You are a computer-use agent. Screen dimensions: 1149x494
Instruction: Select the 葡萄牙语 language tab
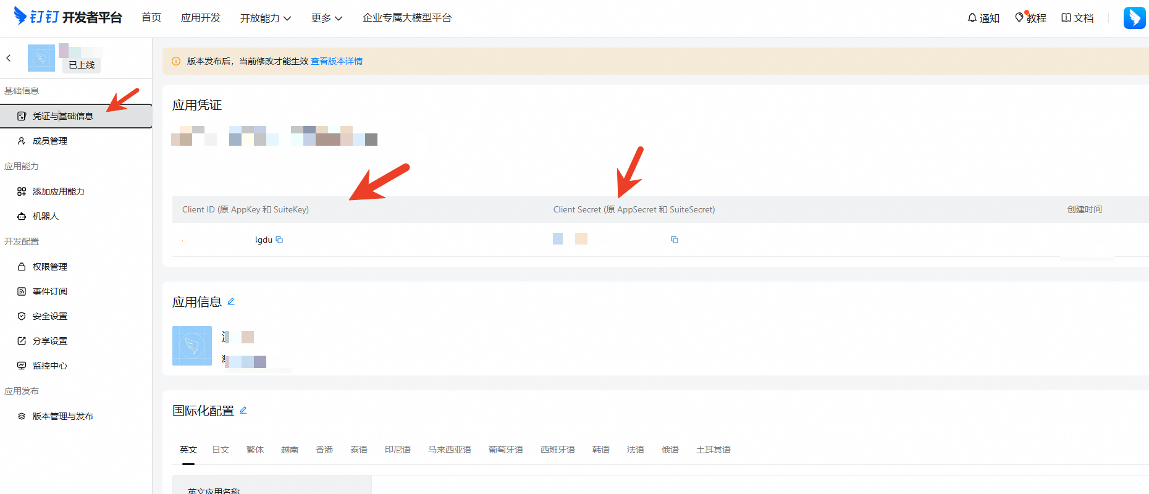point(506,450)
